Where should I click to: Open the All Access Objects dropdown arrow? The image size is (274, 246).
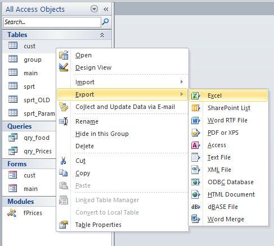[x=94, y=9]
